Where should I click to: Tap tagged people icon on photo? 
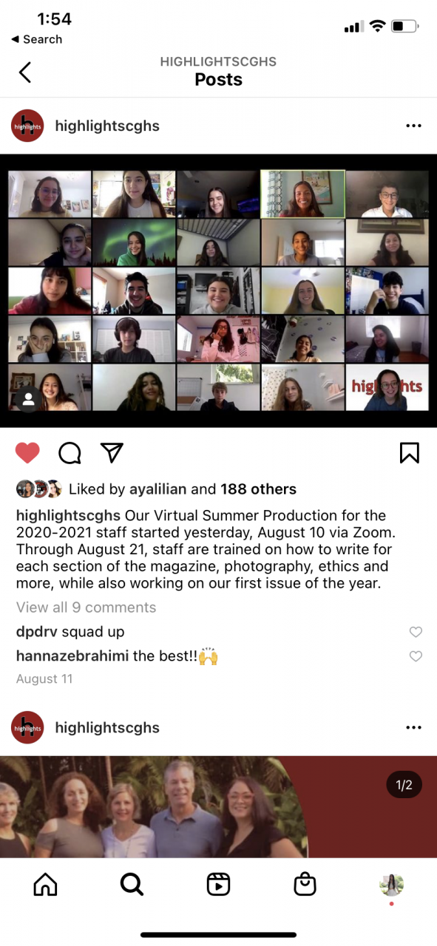point(28,399)
